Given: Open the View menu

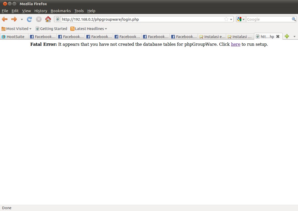Looking at the screenshot, I should pyautogui.click(x=26, y=11).
